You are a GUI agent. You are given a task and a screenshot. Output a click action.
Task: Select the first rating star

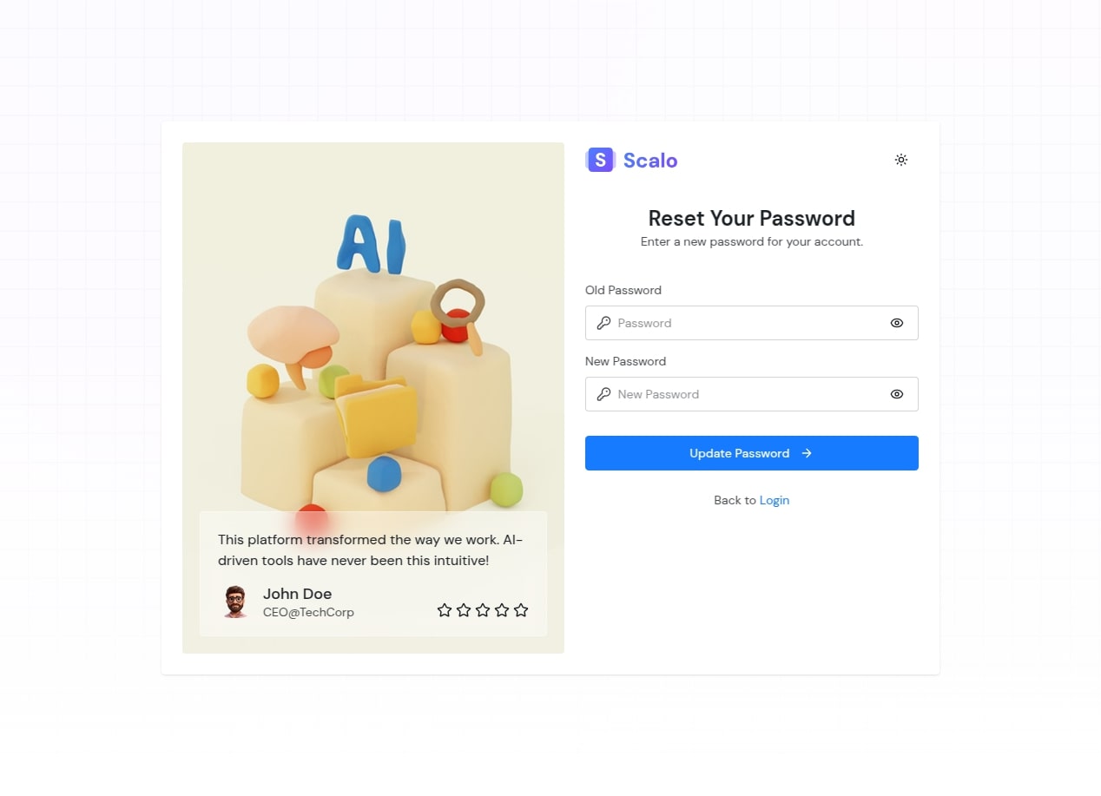pos(445,610)
